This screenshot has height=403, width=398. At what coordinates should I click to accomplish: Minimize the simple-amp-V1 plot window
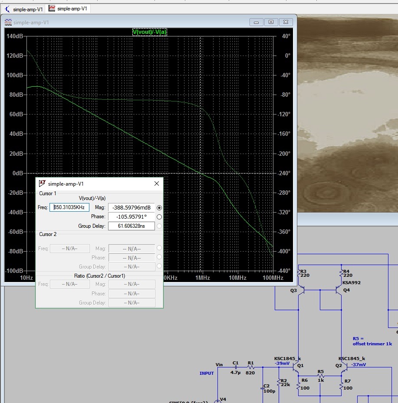coord(256,22)
